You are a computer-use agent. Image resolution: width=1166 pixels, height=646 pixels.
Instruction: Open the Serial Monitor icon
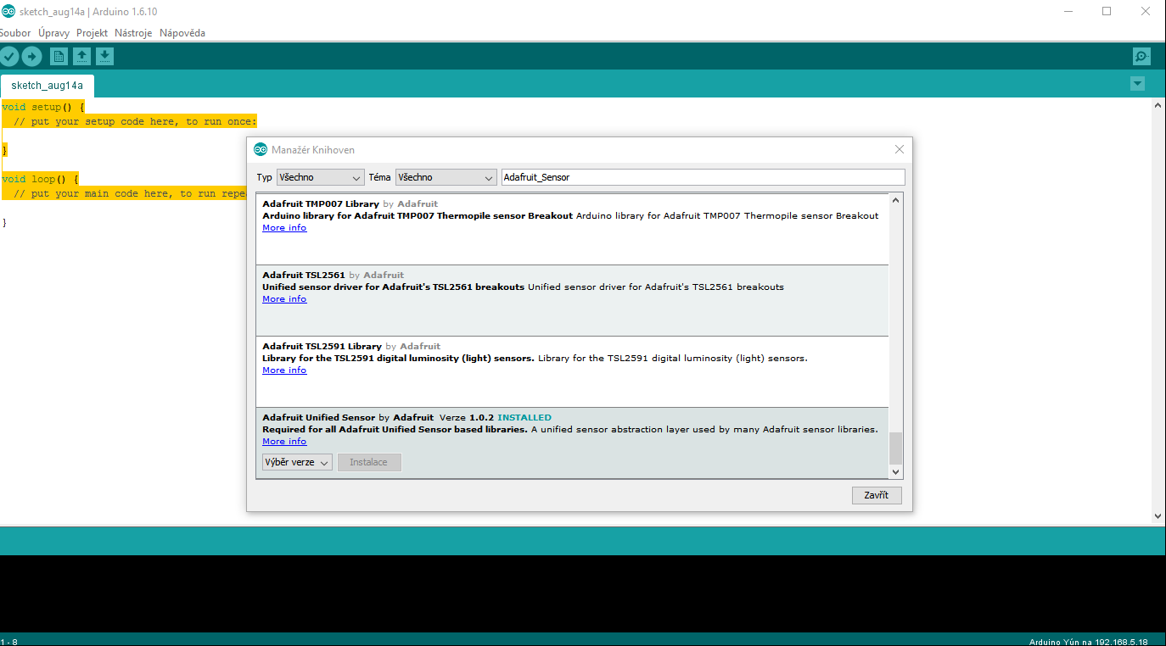pyautogui.click(x=1141, y=56)
